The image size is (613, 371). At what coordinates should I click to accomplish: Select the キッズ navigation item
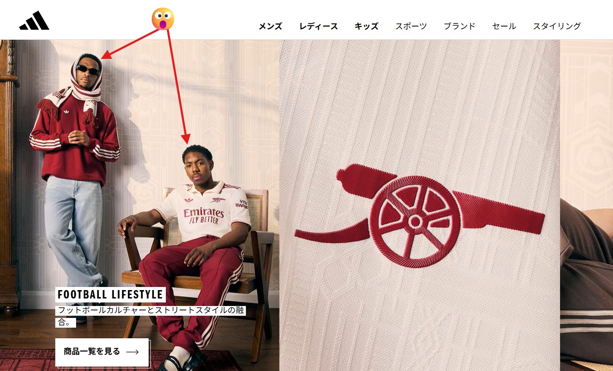367,26
